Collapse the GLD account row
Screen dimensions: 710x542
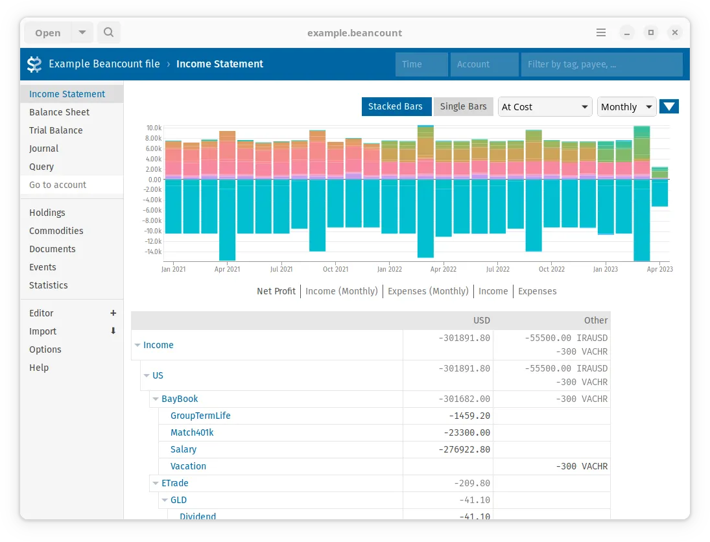point(165,500)
